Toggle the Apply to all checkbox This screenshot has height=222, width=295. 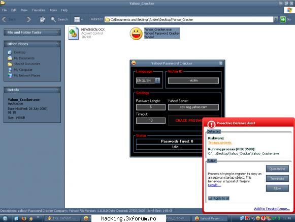click(x=210, y=198)
